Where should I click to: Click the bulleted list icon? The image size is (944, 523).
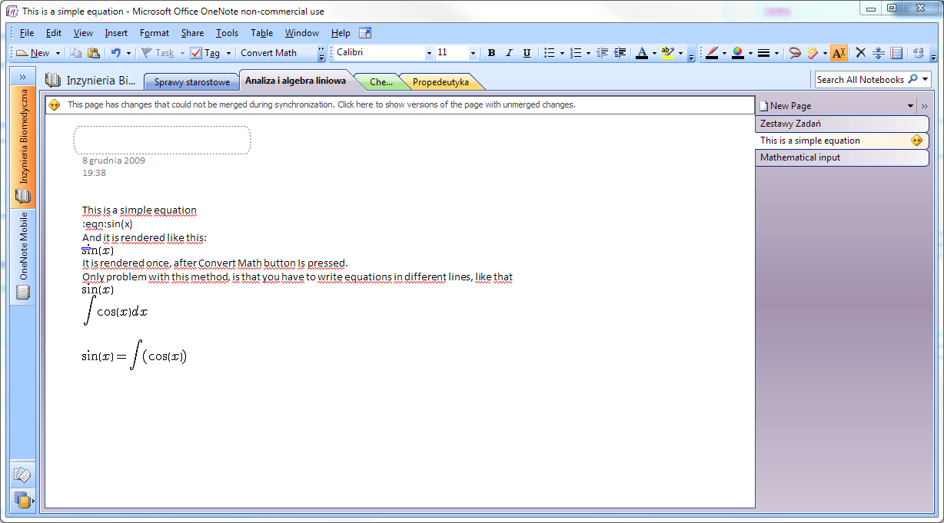(550, 53)
